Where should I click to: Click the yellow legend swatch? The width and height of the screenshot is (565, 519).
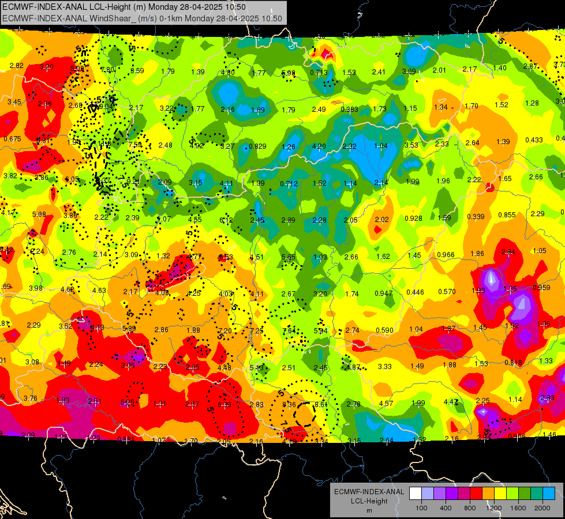pyautogui.click(x=500, y=494)
